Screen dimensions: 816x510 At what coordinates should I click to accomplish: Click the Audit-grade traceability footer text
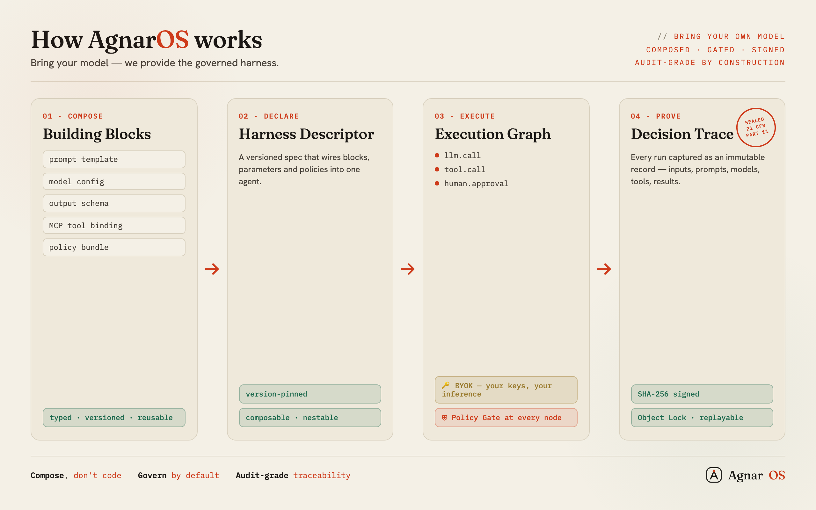pos(293,475)
